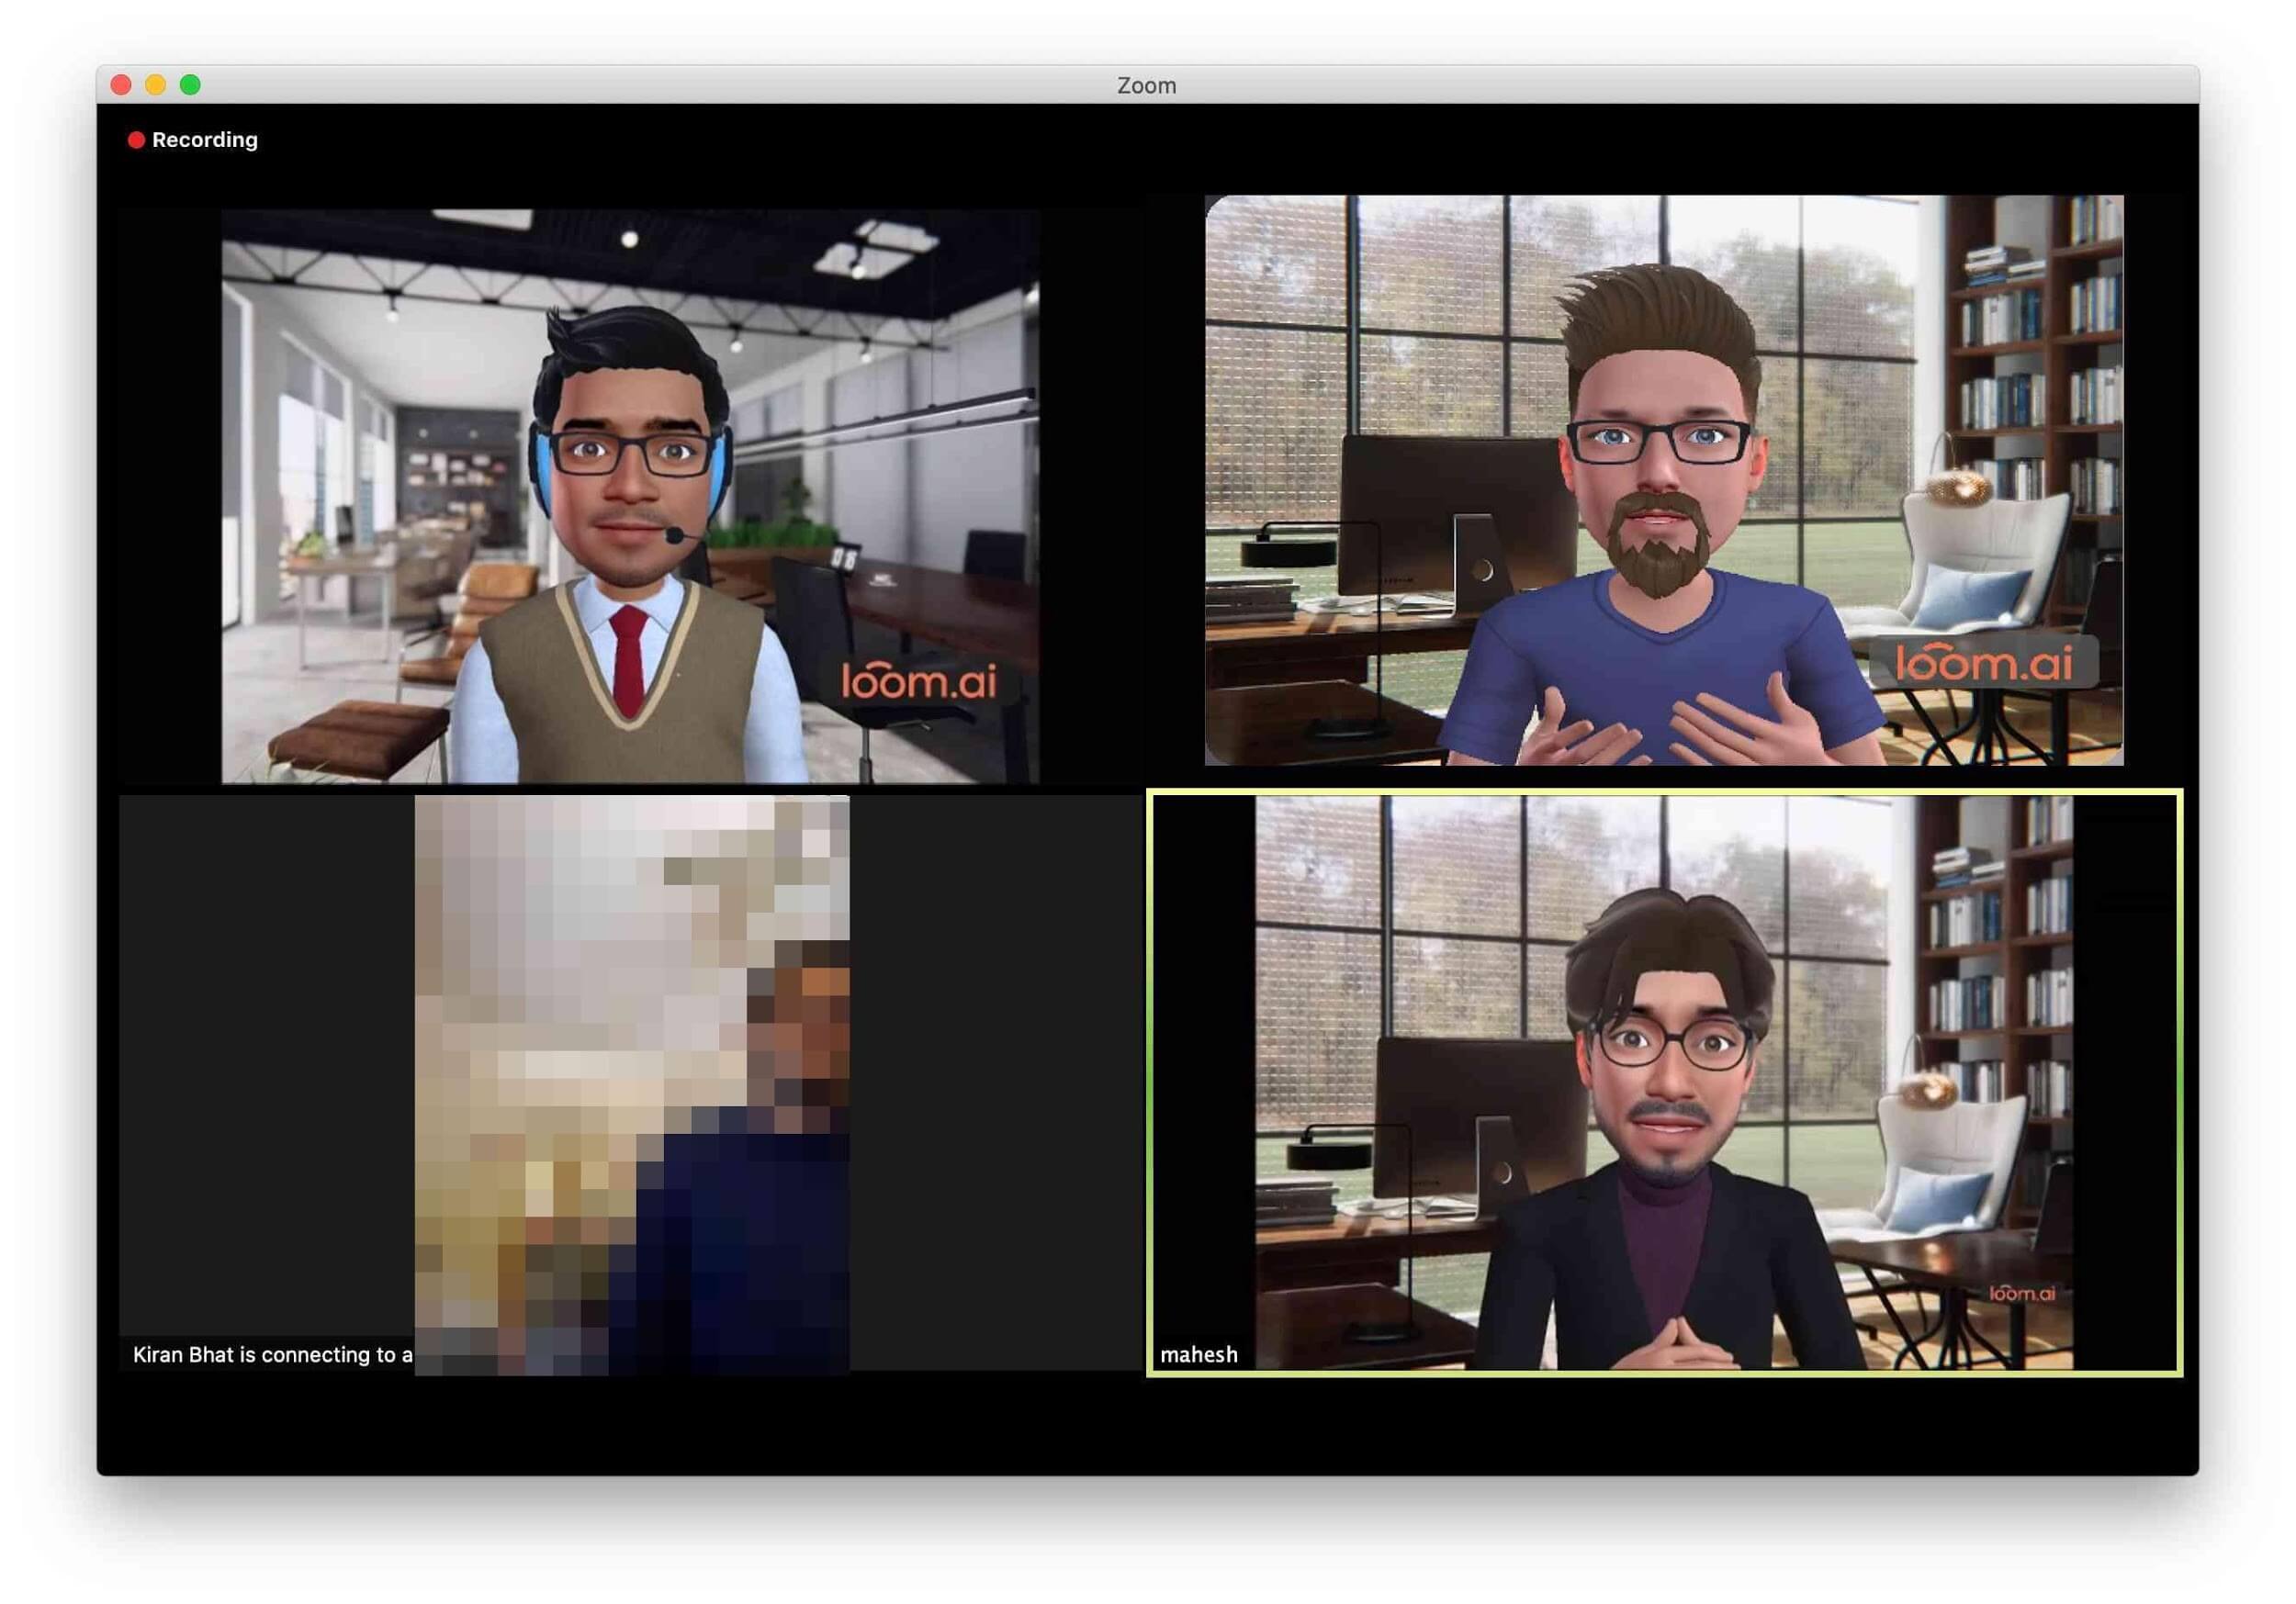Click the mahesh name label
This screenshot has width=2296, height=1604.
click(1199, 1355)
